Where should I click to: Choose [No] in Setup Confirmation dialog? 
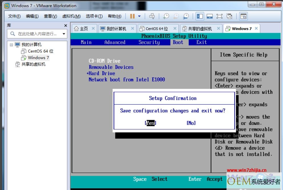click(191, 123)
